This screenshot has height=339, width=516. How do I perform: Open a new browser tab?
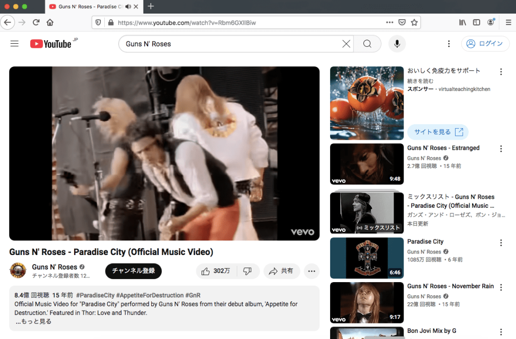click(x=151, y=6)
